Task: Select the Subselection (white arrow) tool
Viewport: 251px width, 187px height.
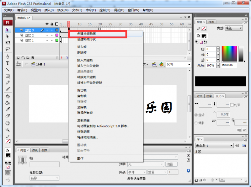Action: [7, 36]
